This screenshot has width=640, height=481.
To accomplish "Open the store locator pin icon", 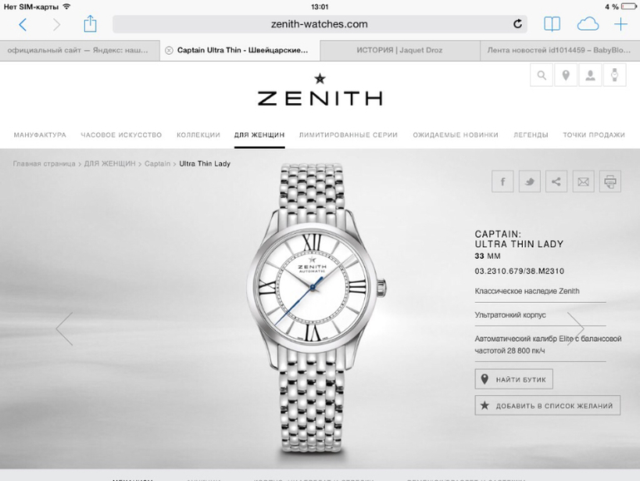I will click(x=566, y=75).
